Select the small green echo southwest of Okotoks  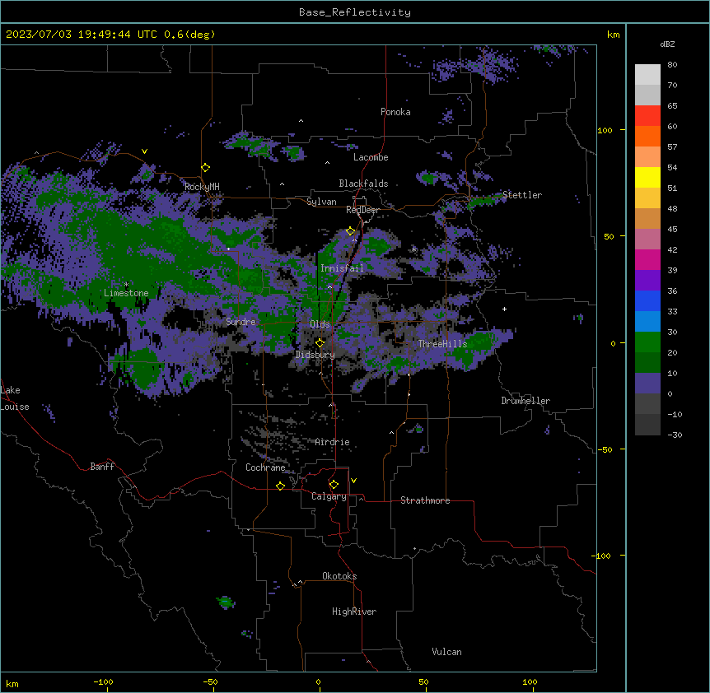[x=226, y=602]
